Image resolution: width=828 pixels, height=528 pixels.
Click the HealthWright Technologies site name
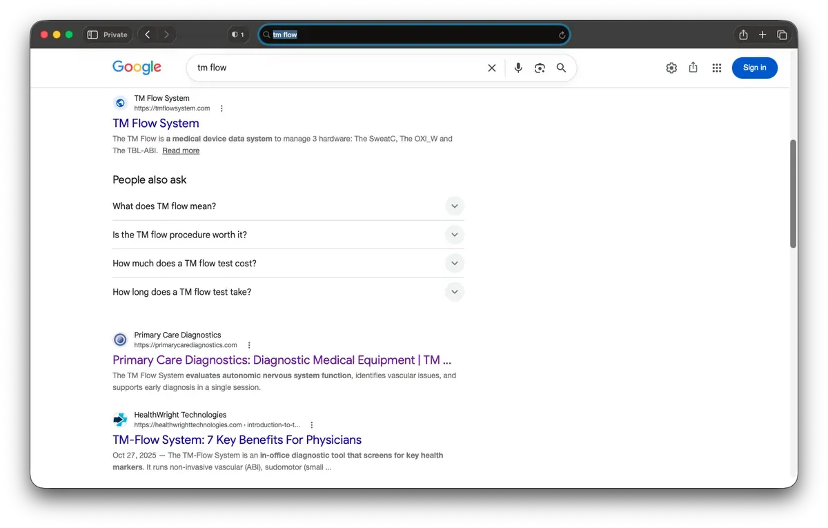click(180, 415)
